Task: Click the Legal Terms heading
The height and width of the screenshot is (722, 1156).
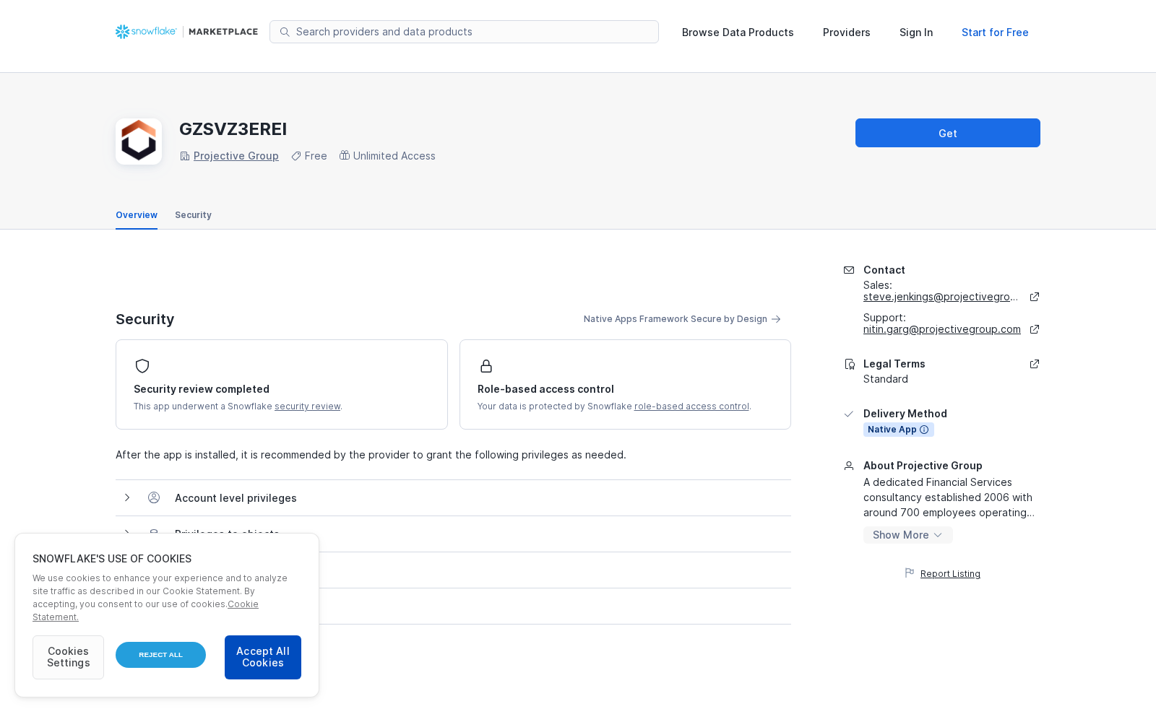Action: pyautogui.click(x=894, y=364)
